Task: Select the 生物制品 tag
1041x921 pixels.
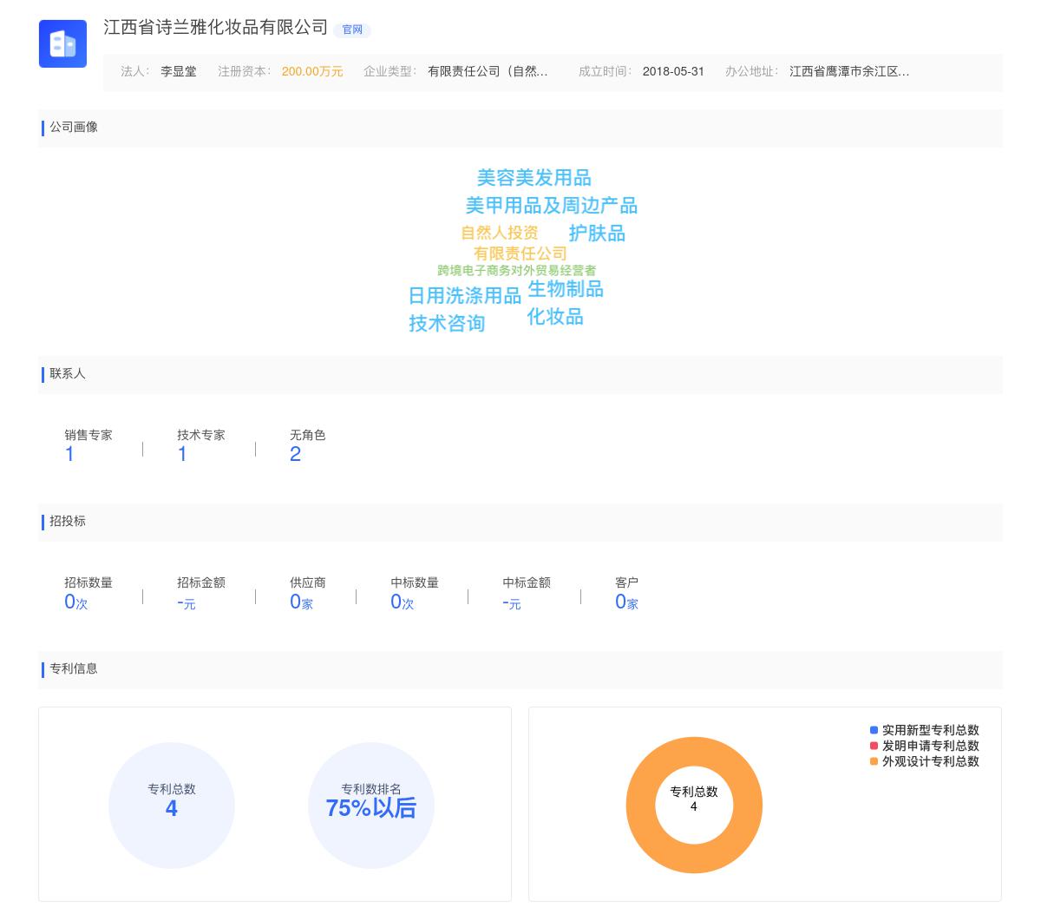Action: (566, 289)
